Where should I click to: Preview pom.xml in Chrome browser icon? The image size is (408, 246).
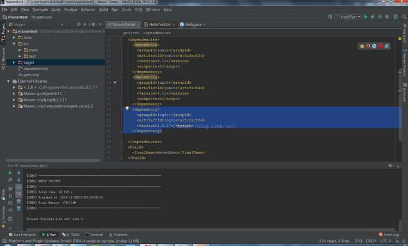pyautogui.click(x=362, y=46)
